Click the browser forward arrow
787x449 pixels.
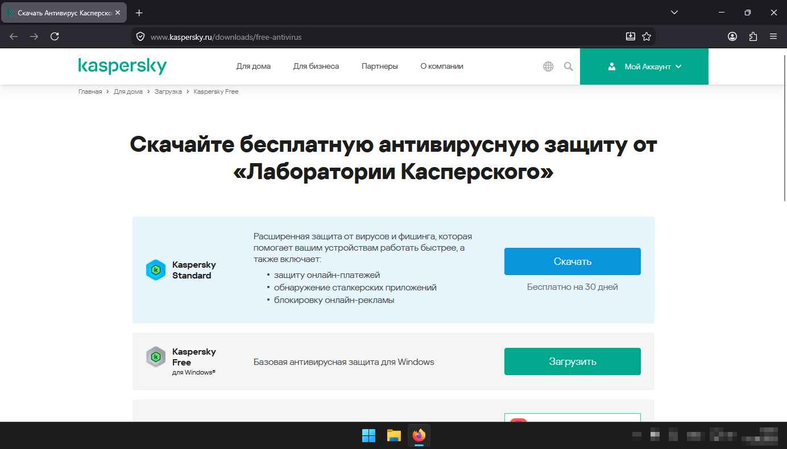point(34,36)
